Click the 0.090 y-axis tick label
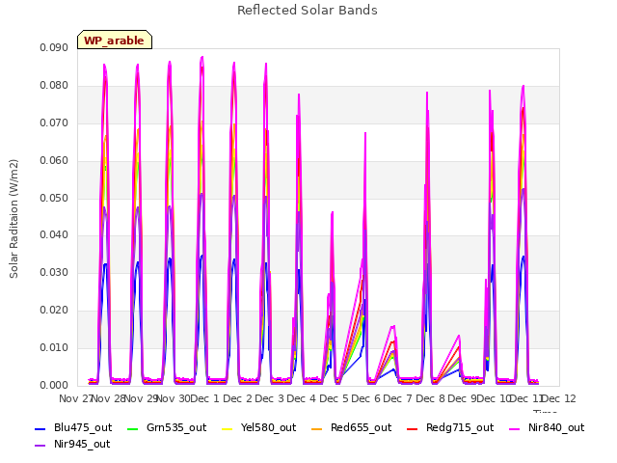 [54, 48]
